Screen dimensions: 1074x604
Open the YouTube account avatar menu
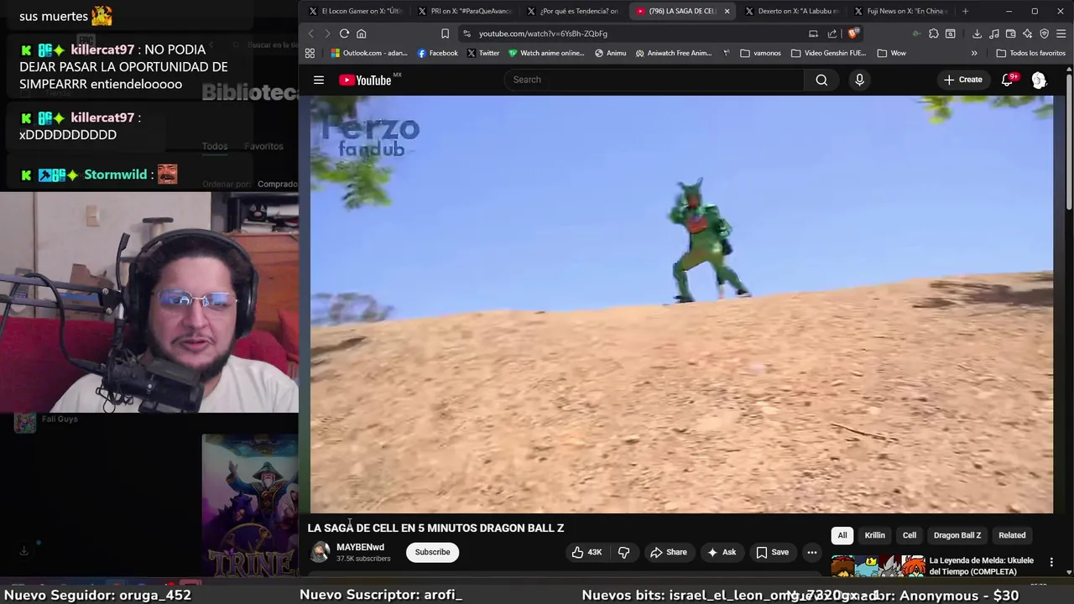(1039, 80)
